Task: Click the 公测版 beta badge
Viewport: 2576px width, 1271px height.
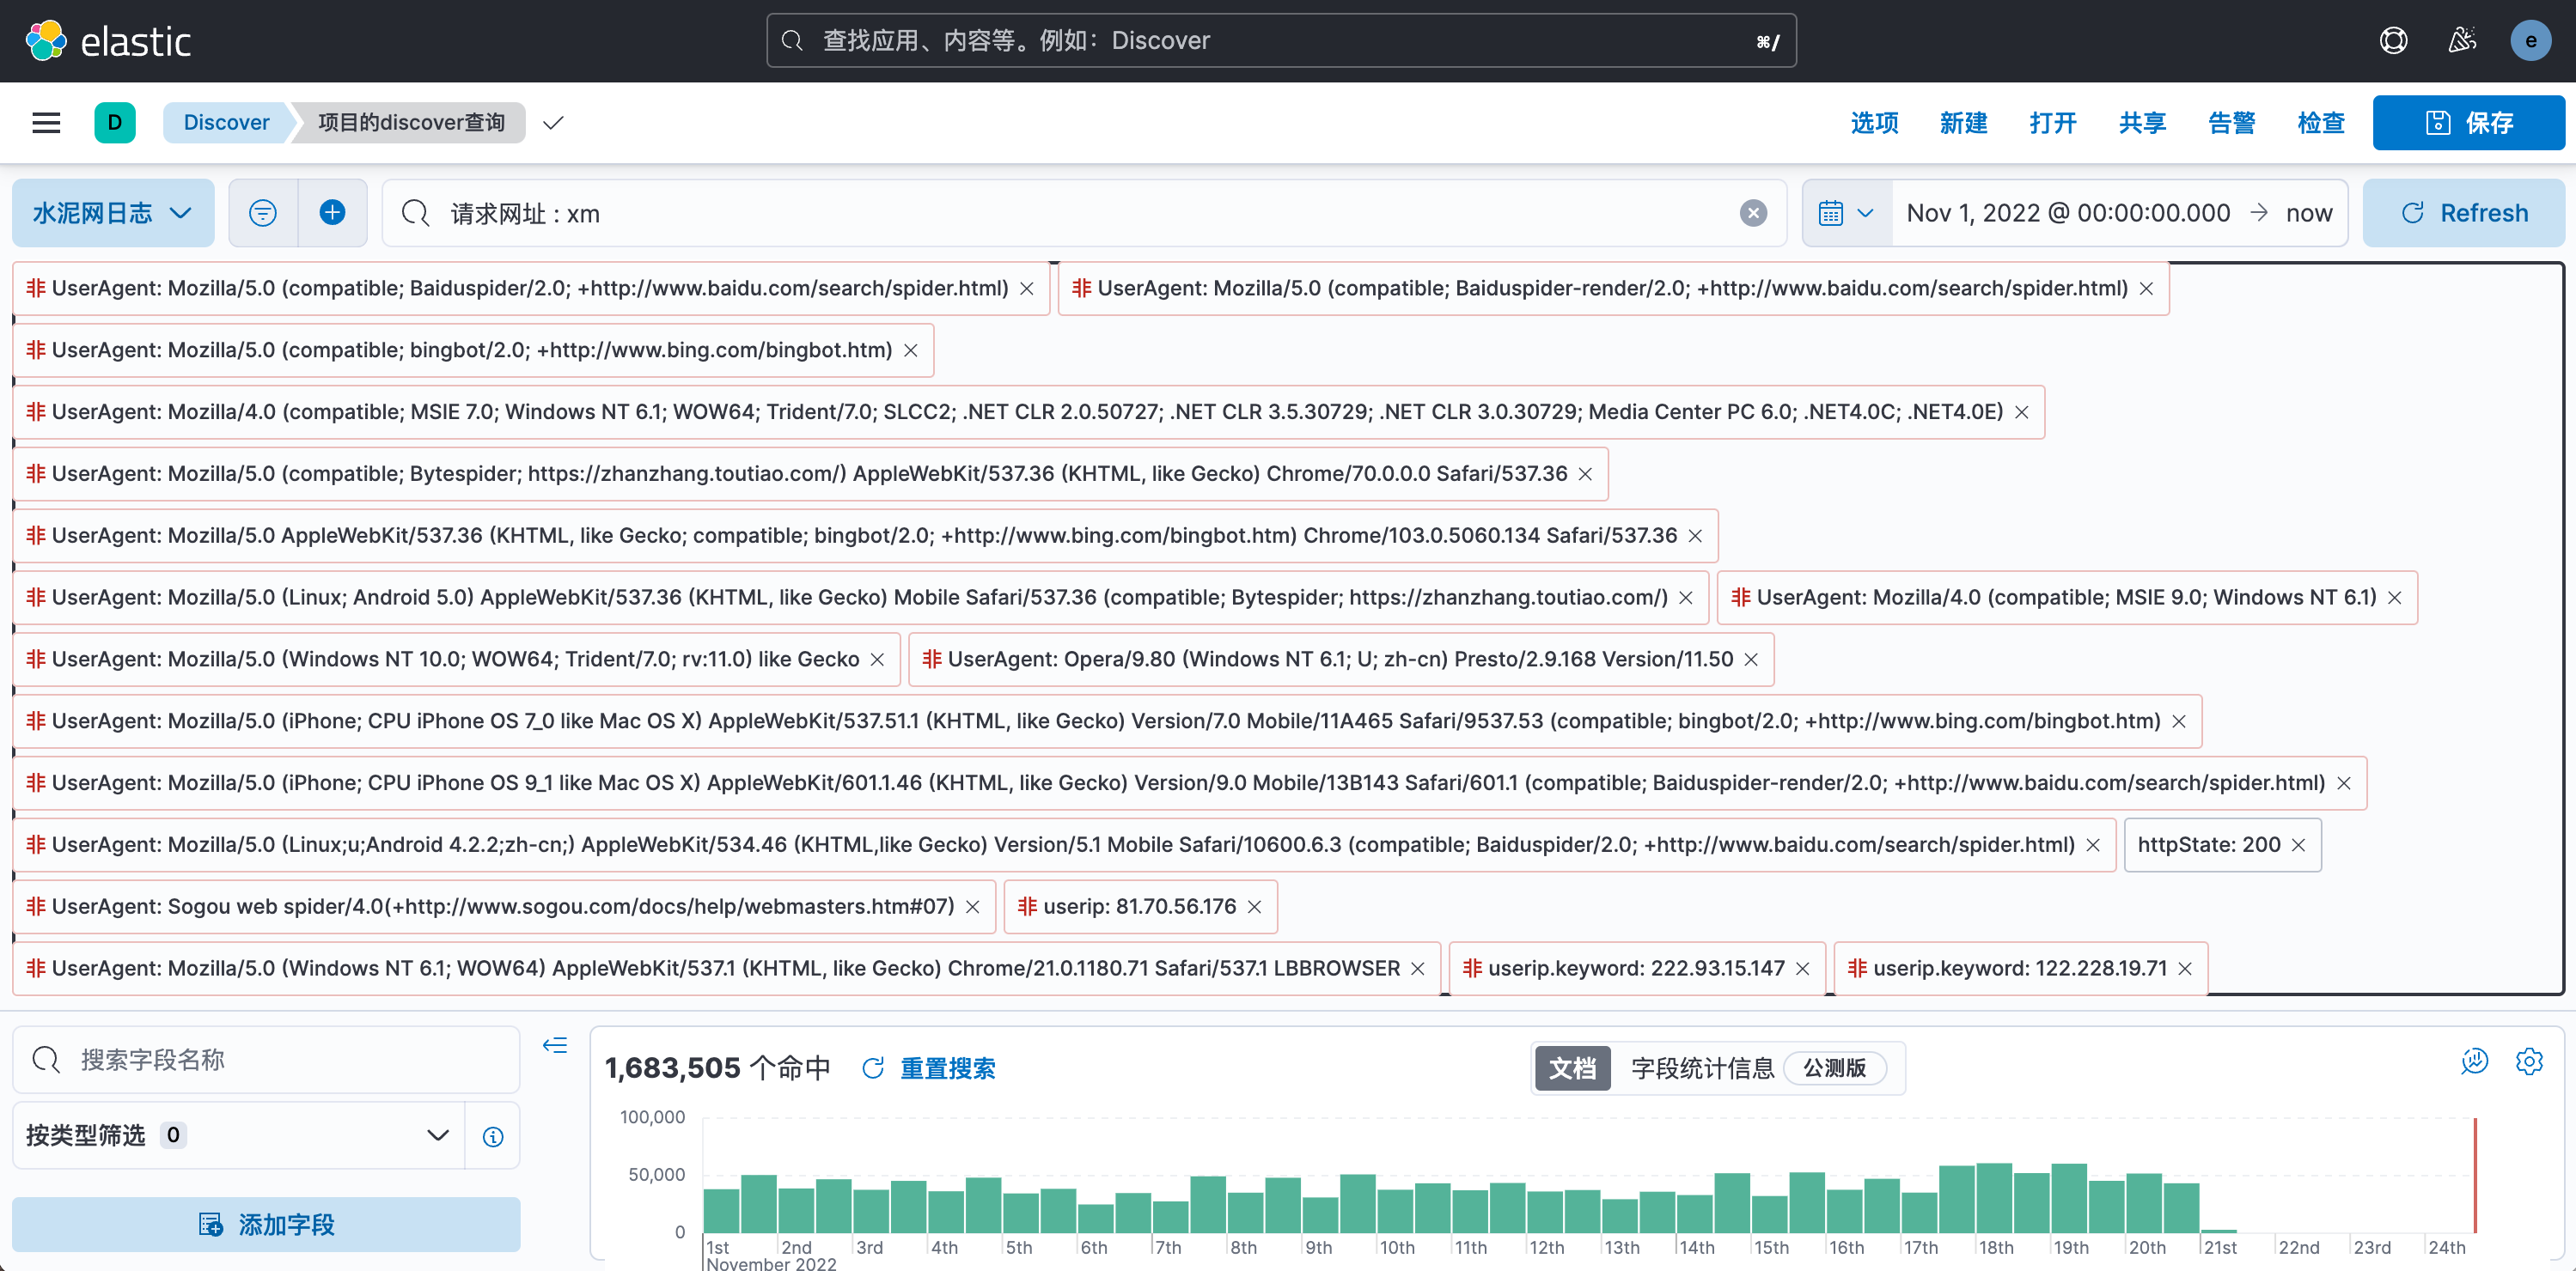Action: 1834,1068
